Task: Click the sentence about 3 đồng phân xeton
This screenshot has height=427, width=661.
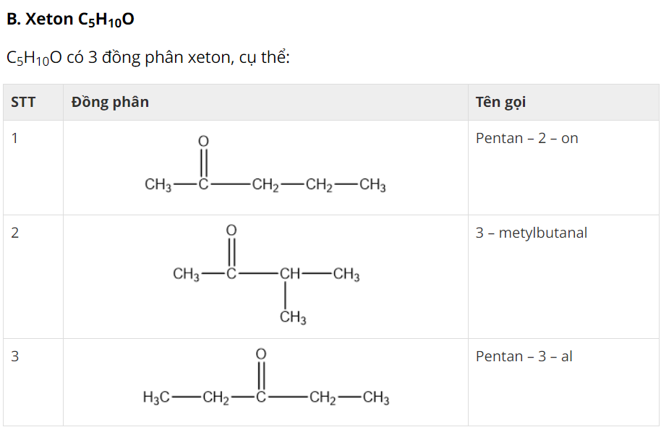Action: coord(148,59)
